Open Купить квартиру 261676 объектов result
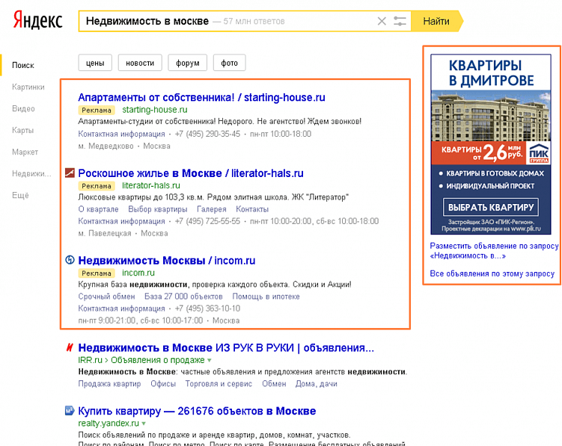562x446 pixels. coord(197,411)
